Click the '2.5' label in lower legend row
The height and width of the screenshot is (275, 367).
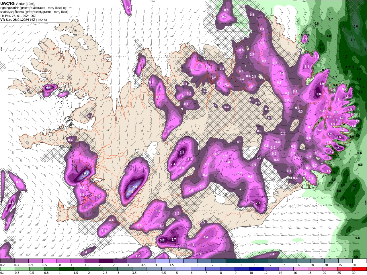pyautogui.click(x=105, y=273)
